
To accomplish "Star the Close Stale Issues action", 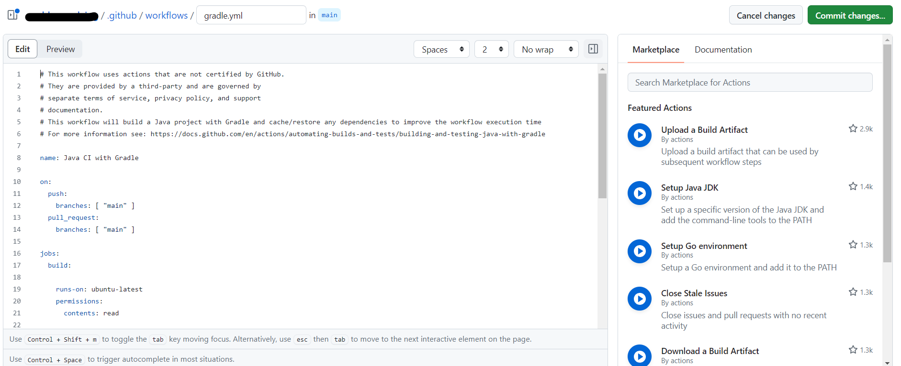I will 853,292.
